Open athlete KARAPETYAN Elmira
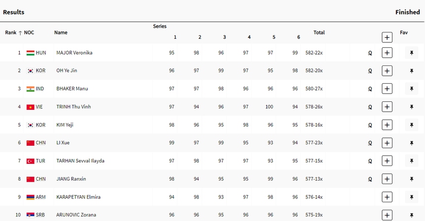425x221 pixels. (x=78, y=197)
